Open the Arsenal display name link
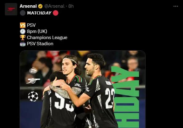The width and height of the screenshot is (183, 128). point(28,6)
